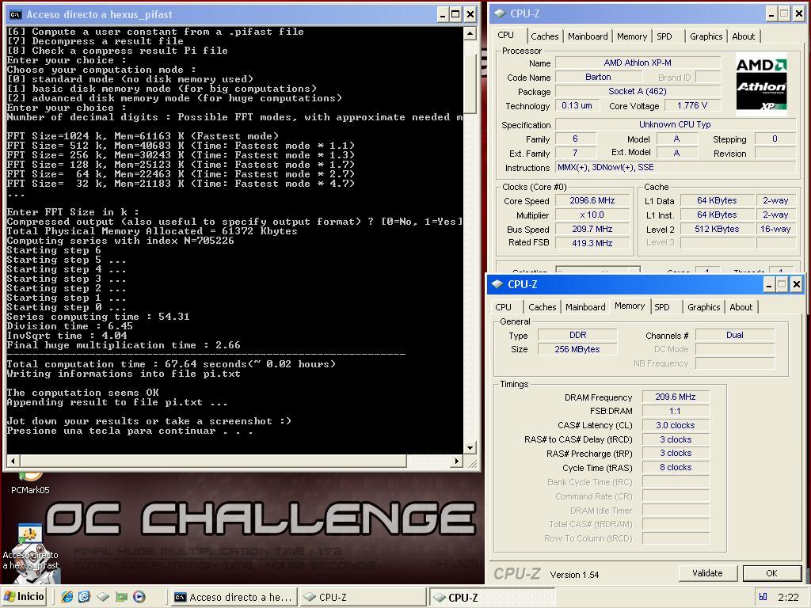The height and width of the screenshot is (608, 811).
Task: Click the lower CPU-Z window title icon
Action: 497,284
